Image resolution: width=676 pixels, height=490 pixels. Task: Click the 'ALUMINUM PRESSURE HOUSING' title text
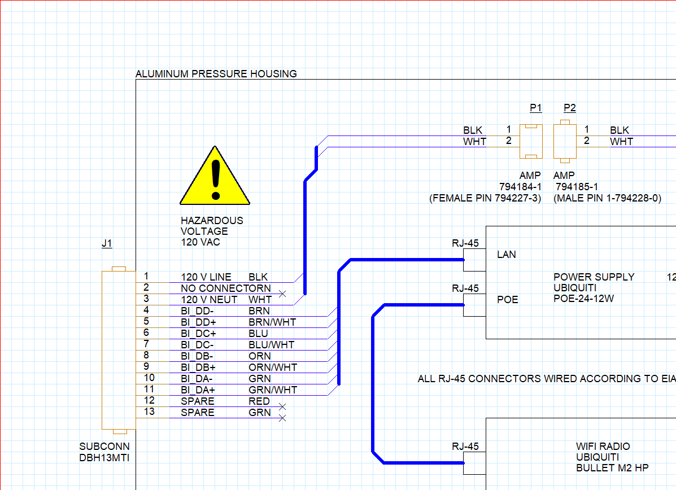[x=216, y=74]
